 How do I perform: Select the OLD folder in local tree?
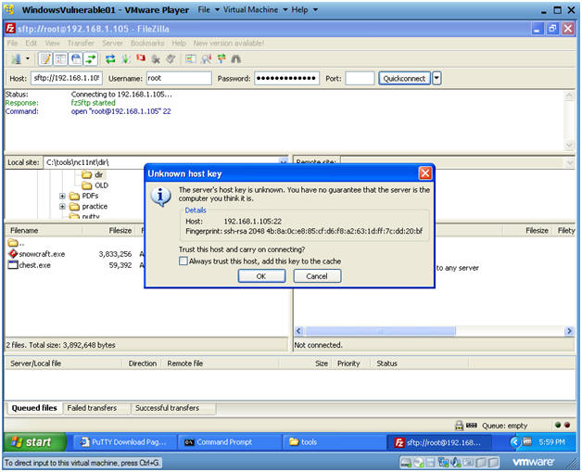coord(95,185)
